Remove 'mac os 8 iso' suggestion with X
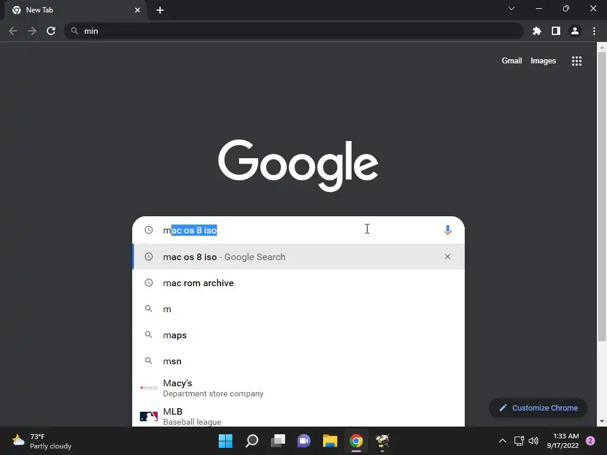 pyautogui.click(x=448, y=257)
